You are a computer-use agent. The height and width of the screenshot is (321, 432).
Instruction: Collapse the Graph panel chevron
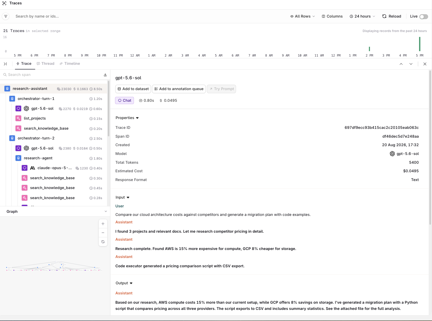(106, 211)
